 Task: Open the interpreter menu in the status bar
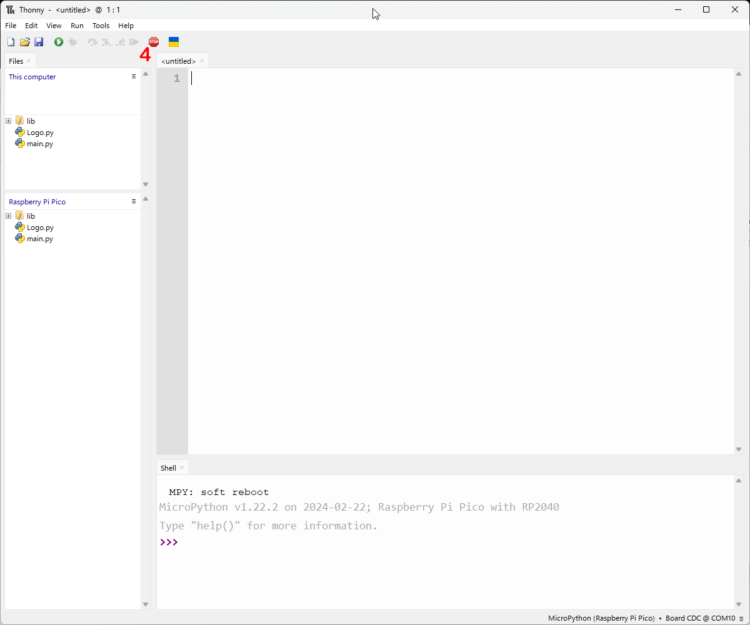coord(741,618)
